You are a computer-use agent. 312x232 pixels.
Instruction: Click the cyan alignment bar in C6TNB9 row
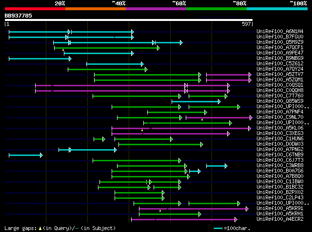click(x=26, y=155)
